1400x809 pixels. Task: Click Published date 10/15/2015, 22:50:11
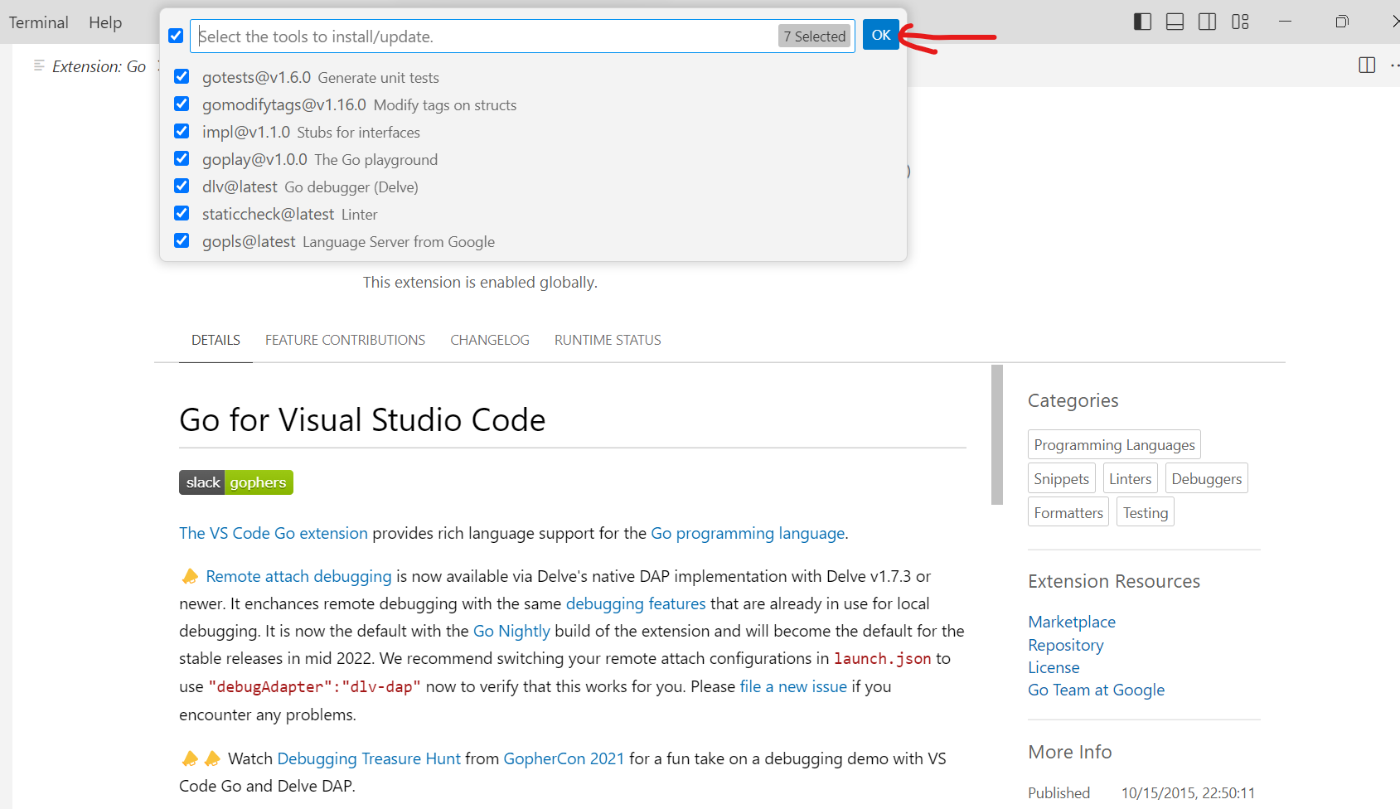pyautogui.click(x=1188, y=793)
